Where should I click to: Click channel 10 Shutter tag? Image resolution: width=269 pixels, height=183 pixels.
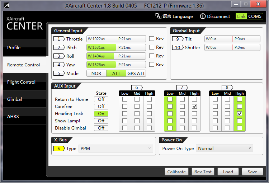(178, 48)
